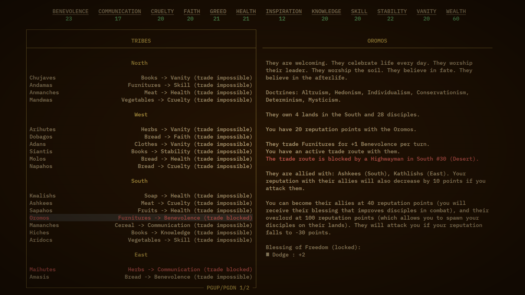525x295 pixels.
Task: Open the Benevolence stat header
Action: (70, 11)
